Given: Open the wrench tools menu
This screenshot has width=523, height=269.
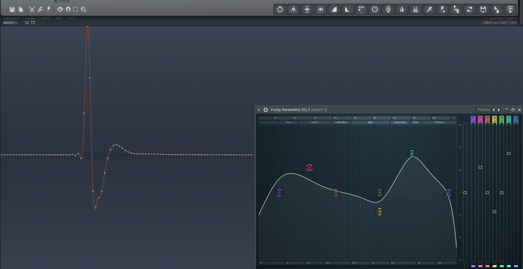Looking at the screenshot, I should (x=40, y=9).
